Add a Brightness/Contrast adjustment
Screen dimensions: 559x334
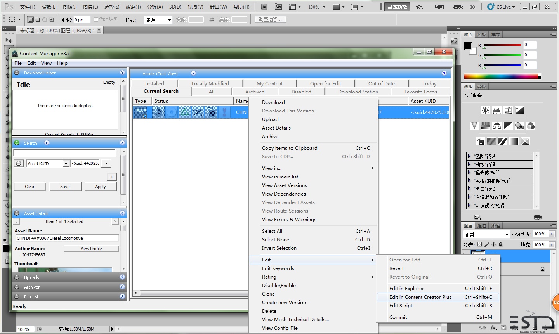click(x=486, y=110)
